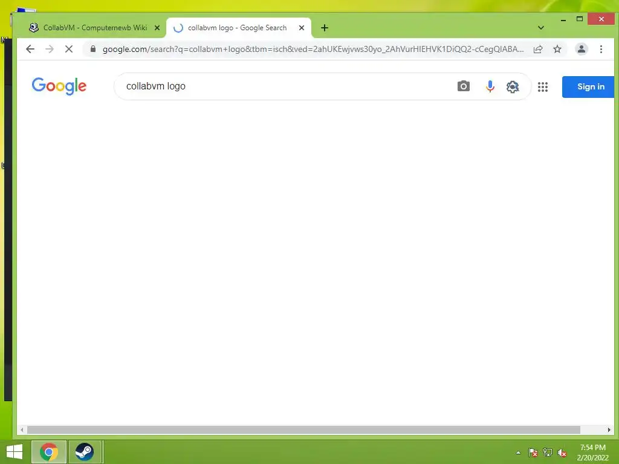
Task: Open Chrome three-dot menu
Action: [601, 49]
